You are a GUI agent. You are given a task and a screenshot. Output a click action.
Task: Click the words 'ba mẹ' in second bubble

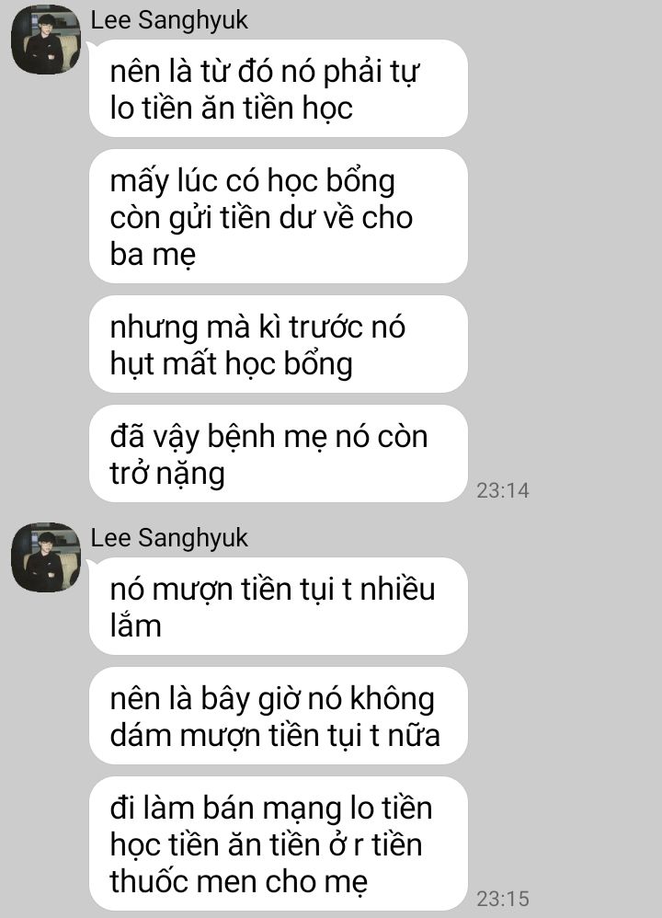(153, 255)
